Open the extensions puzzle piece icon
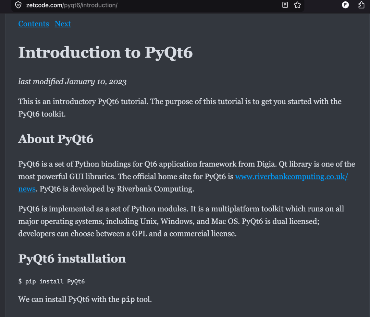This screenshot has width=370, height=317. [361, 5]
